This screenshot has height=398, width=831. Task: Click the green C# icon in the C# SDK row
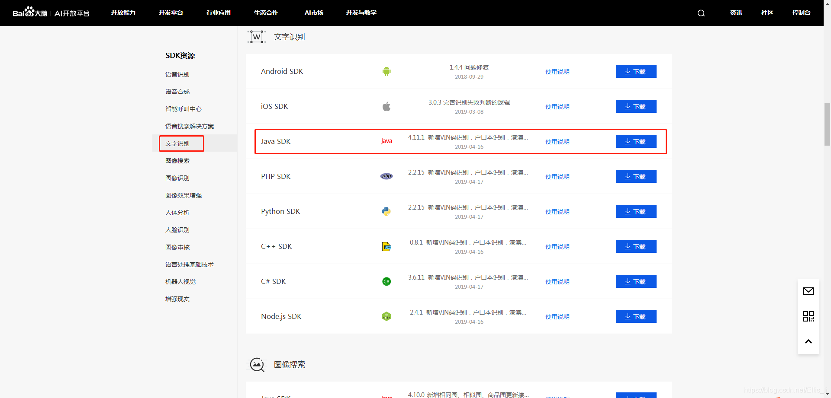(387, 281)
